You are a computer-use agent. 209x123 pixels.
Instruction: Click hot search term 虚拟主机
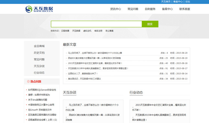click(87, 31)
